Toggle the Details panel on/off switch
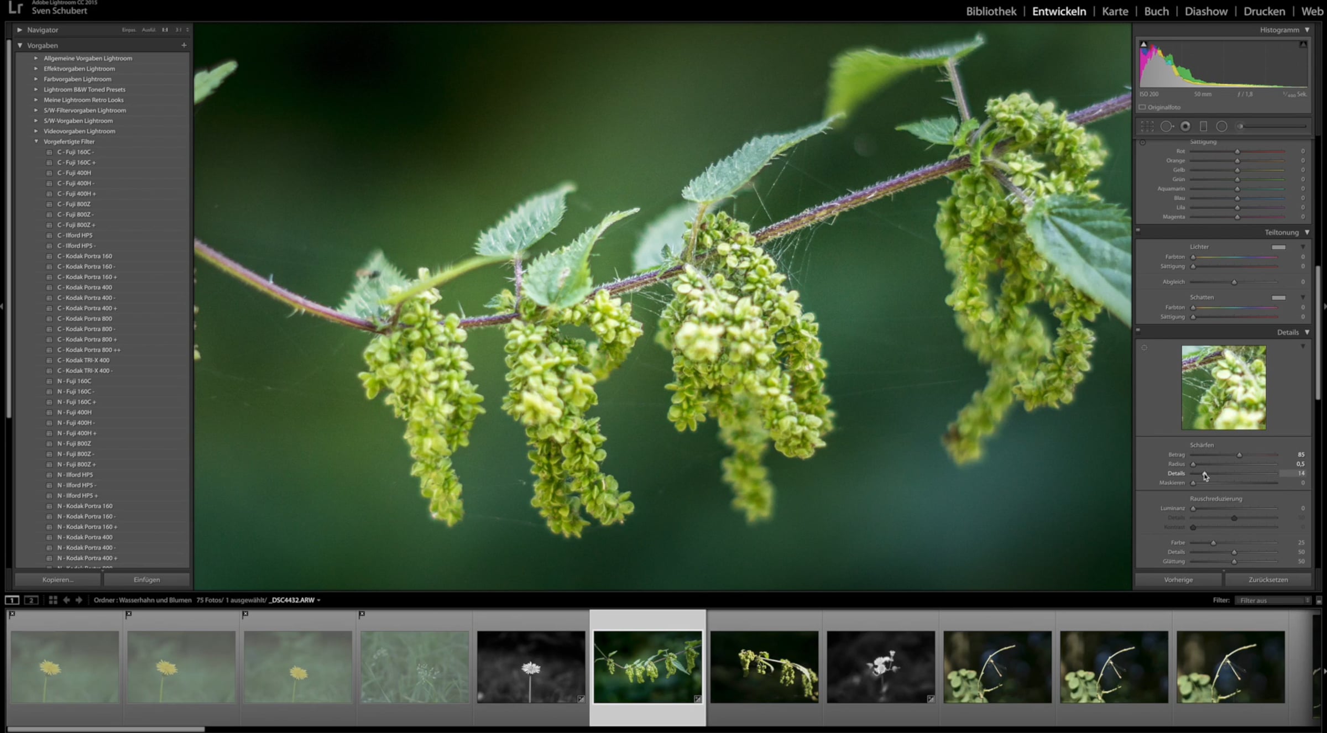Image resolution: width=1327 pixels, height=733 pixels. coord(1138,331)
